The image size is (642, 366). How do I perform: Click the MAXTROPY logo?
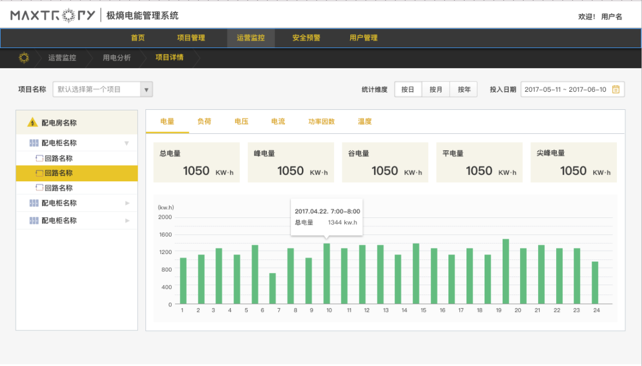(x=53, y=15)
